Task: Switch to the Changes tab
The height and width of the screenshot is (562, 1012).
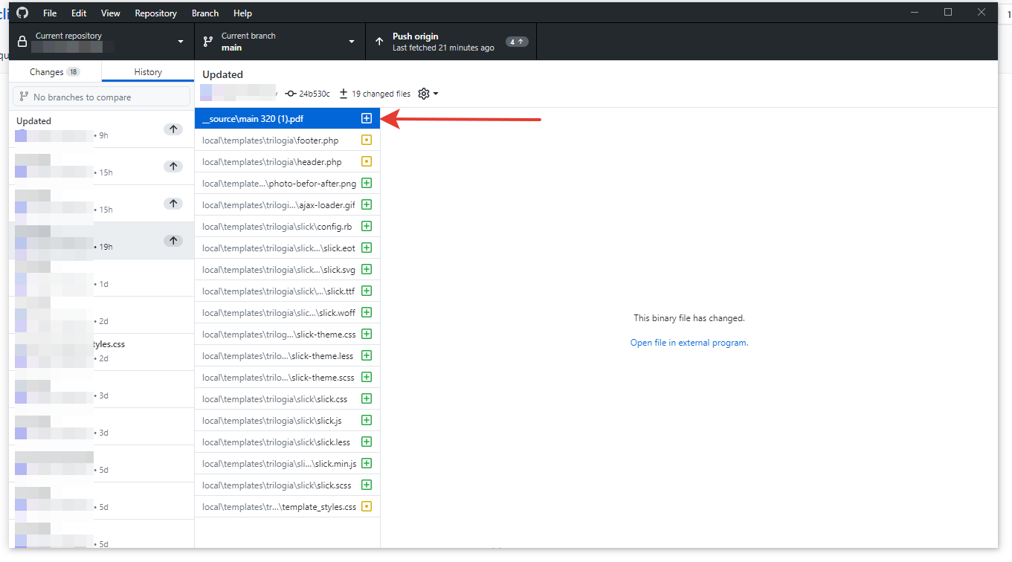Action: point(55,72)
